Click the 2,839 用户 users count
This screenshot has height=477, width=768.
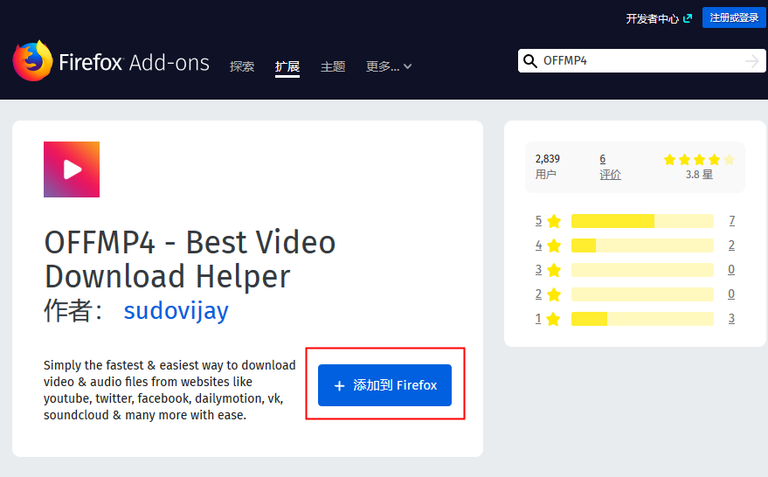tap(548, 167)
